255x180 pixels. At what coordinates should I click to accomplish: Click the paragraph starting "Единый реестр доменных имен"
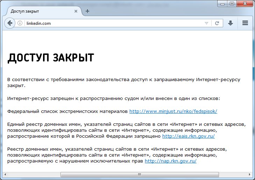(127, 130)
